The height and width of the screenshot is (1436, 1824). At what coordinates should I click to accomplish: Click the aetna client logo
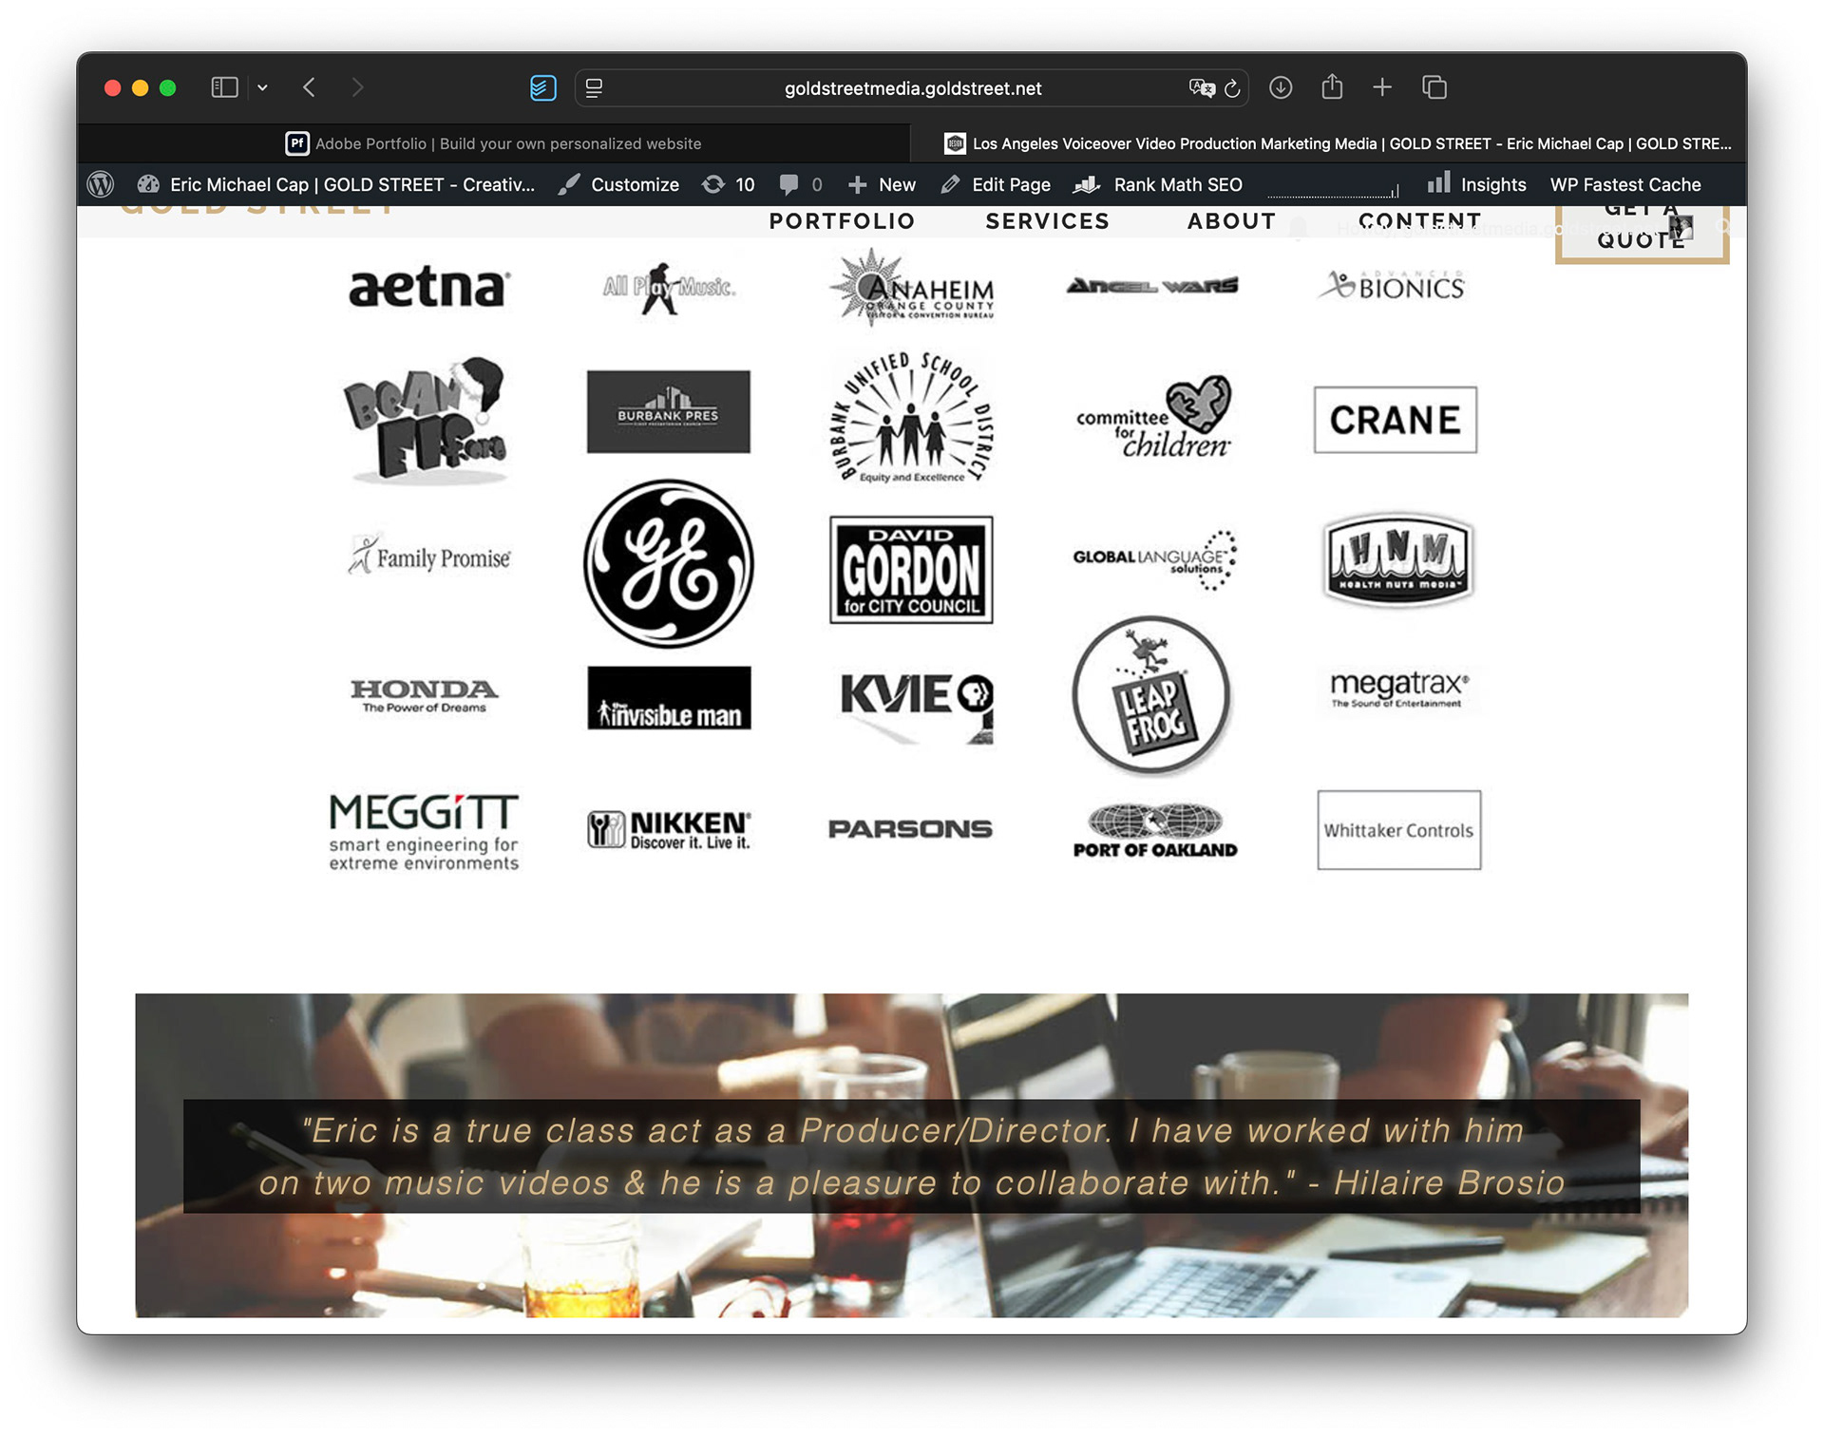428,287
